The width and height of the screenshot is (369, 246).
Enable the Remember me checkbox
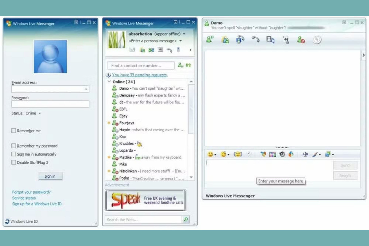[x=14, y=130]
